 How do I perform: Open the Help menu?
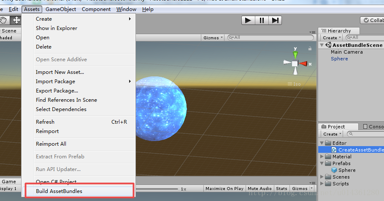148,9
